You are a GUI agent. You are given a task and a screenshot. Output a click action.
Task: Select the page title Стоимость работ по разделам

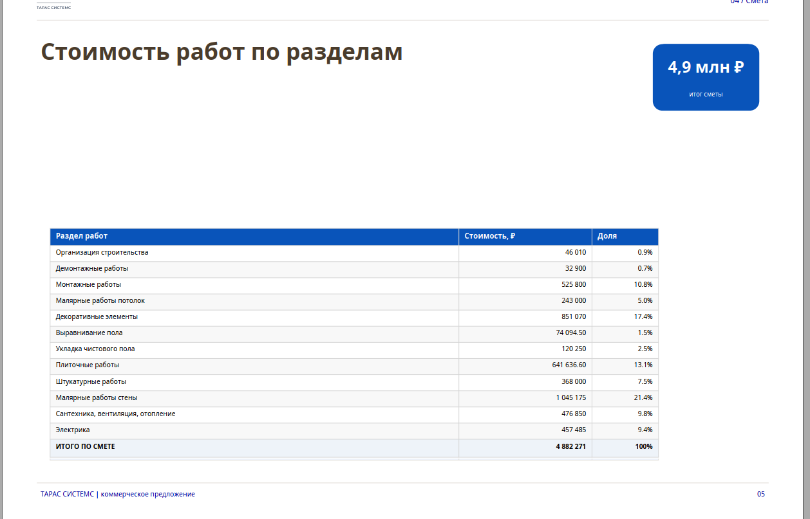pos(221,52)
